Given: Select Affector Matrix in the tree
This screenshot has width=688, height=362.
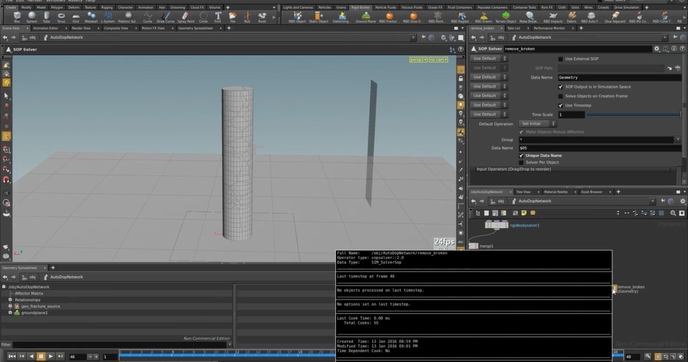Looking at the screenshot, I should [x=29, y=293].
